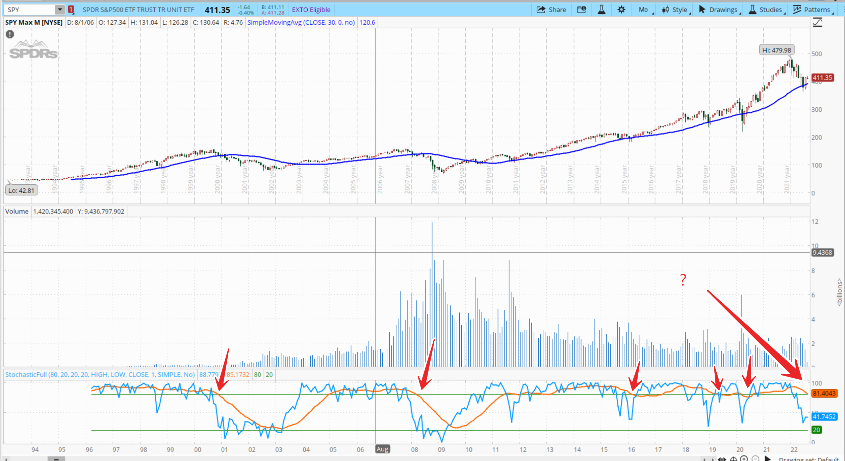This screenshot has height=461, width=845.
Task: Click the zoom out magnifier icon
Action: coord(756,459)
